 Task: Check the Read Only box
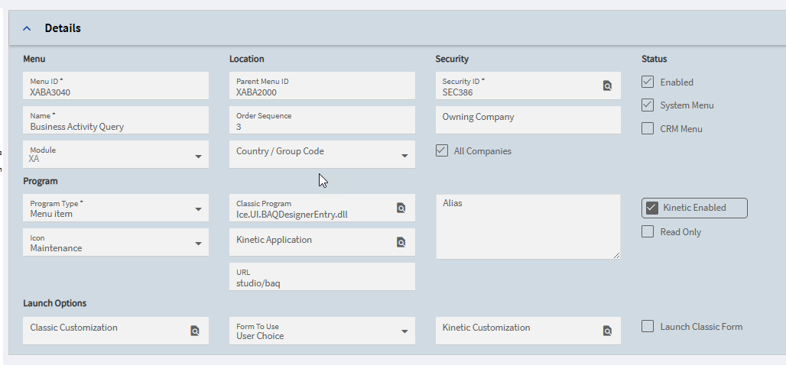[x=648, y=231]
